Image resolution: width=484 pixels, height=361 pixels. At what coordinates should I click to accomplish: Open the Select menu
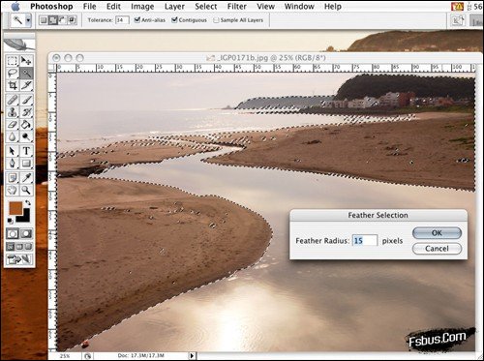[206, 7]
